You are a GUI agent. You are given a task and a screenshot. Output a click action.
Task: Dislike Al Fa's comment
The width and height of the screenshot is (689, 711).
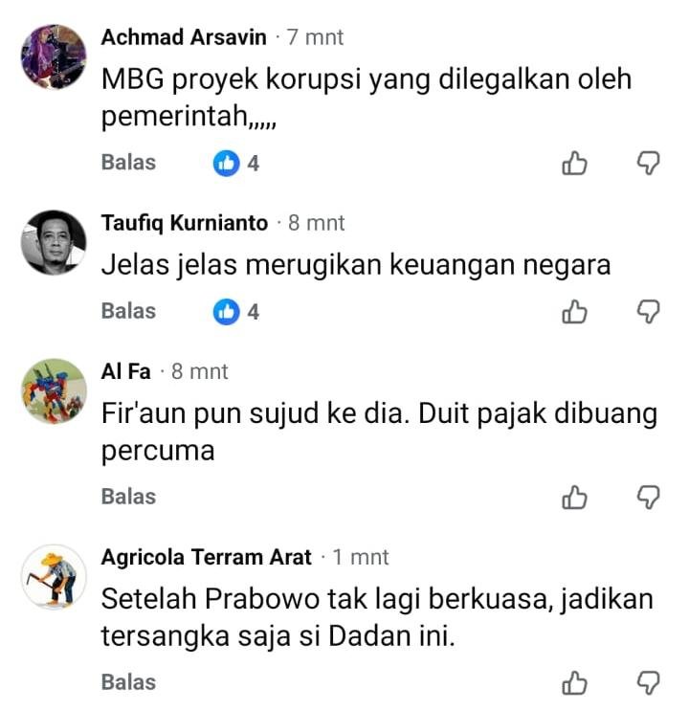click(648, 498)
